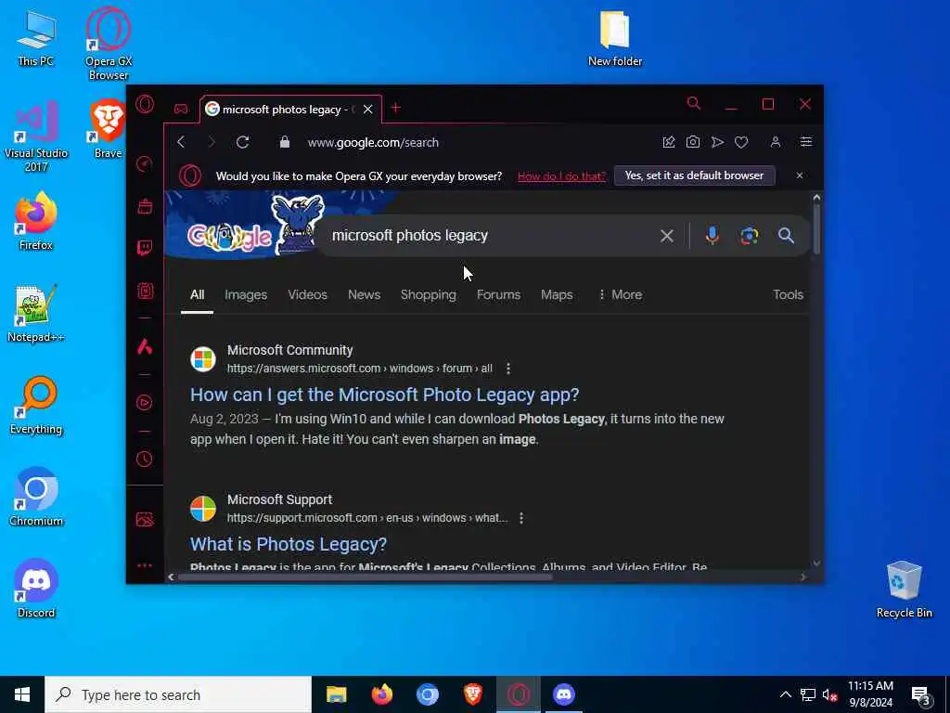Screen dimensions: 950x713
Task: Click the edit page share icon
Action: point(668,142)
